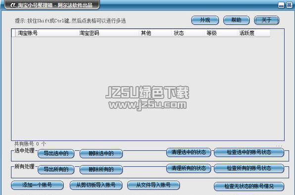
Task: Click 检查无状态的账号情况 button
Action: (x=249, y=187)
